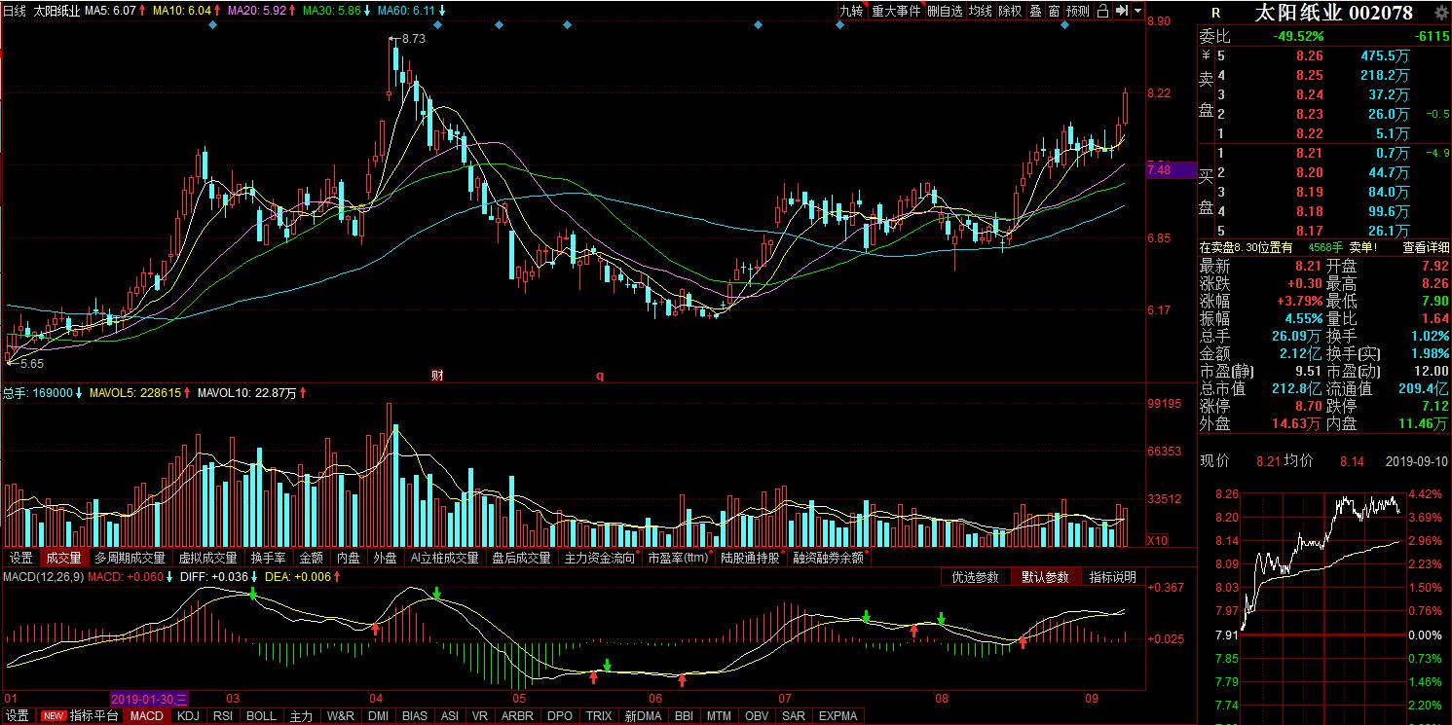Screen dimensions: 1452x725
Task: Switch to the 外盘 tab
Action: pos(385,558)
